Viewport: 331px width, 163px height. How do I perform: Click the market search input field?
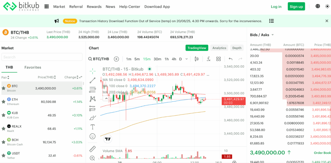click(x=42, y=57)
